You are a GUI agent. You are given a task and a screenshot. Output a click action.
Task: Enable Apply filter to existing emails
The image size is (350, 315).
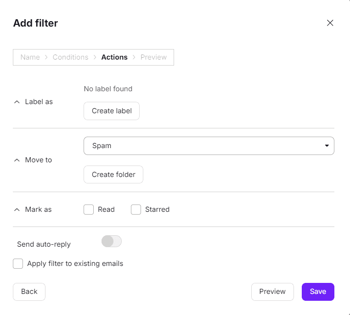click(18, 264)
